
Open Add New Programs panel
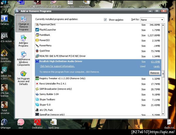tap(23, 41)
